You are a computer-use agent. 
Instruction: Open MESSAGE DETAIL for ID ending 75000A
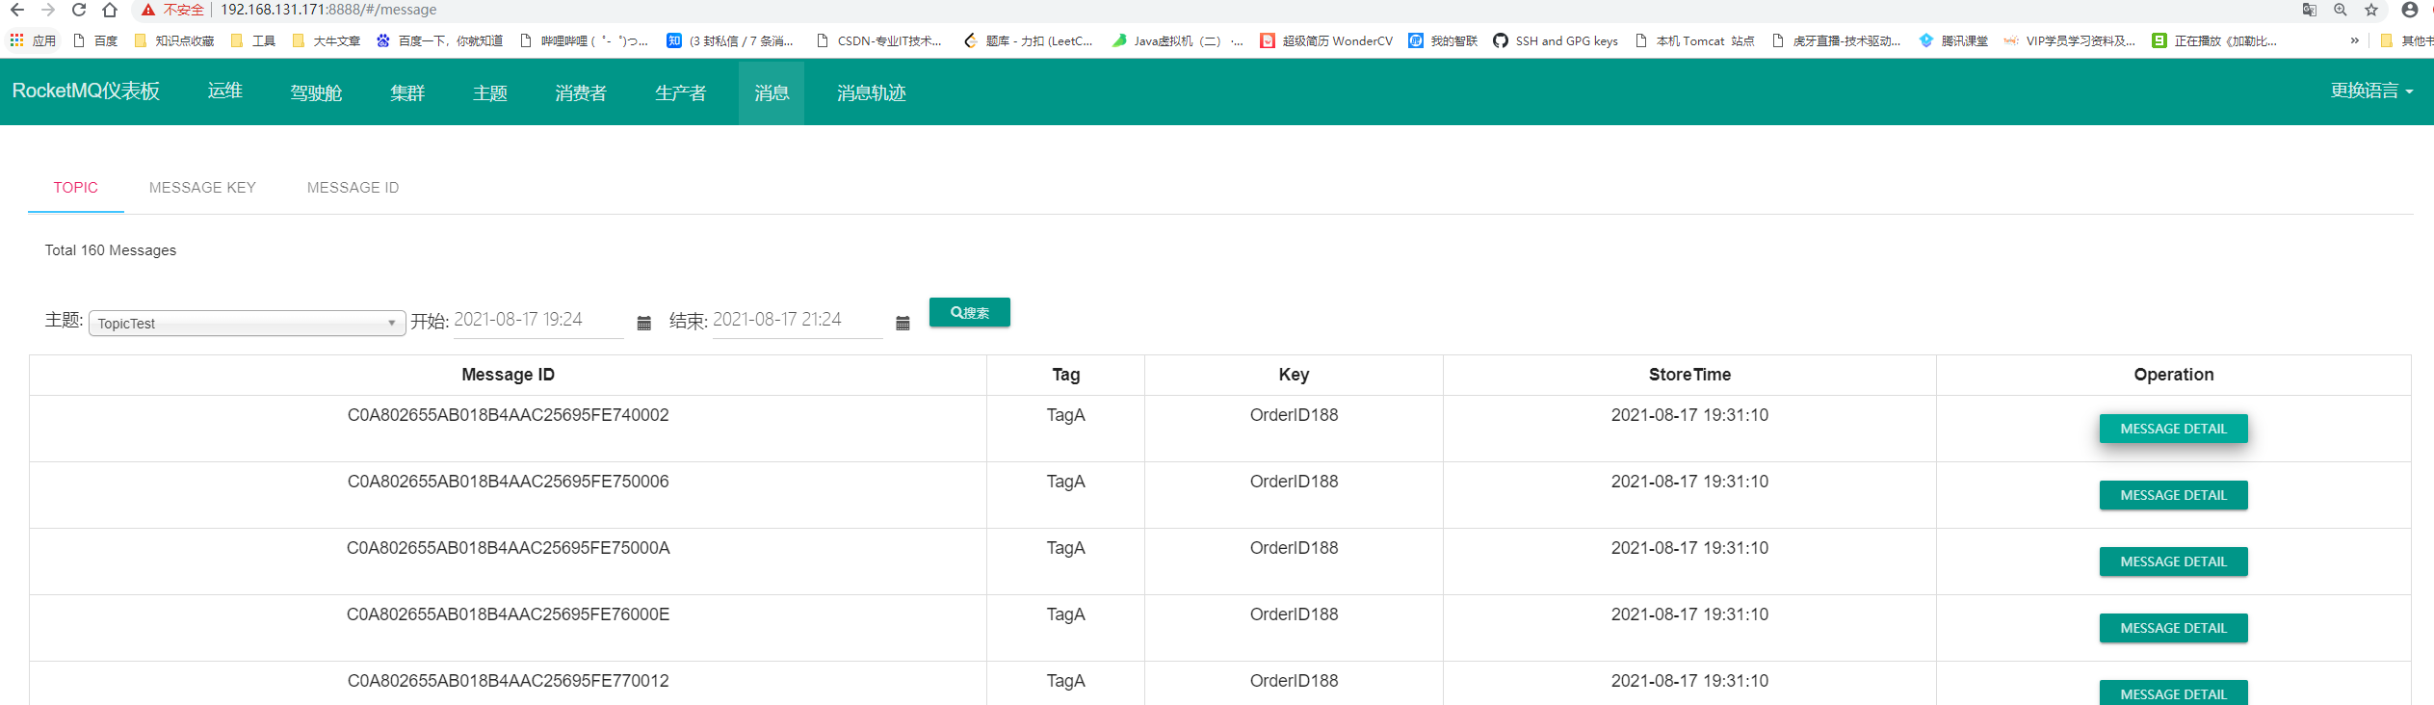point(2173,561)
